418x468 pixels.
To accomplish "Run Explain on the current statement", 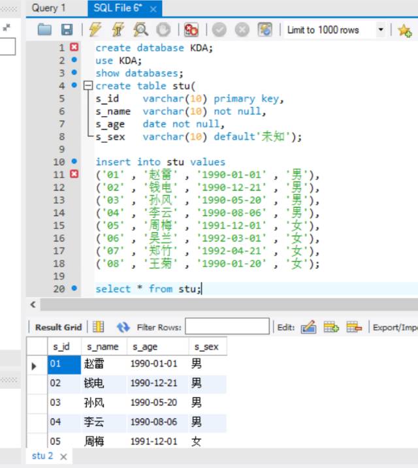I will tap(140, 30).
